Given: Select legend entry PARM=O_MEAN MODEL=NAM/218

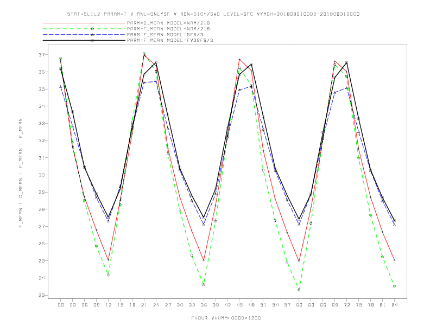Looking at the screenshot, I should click(168, 23).
